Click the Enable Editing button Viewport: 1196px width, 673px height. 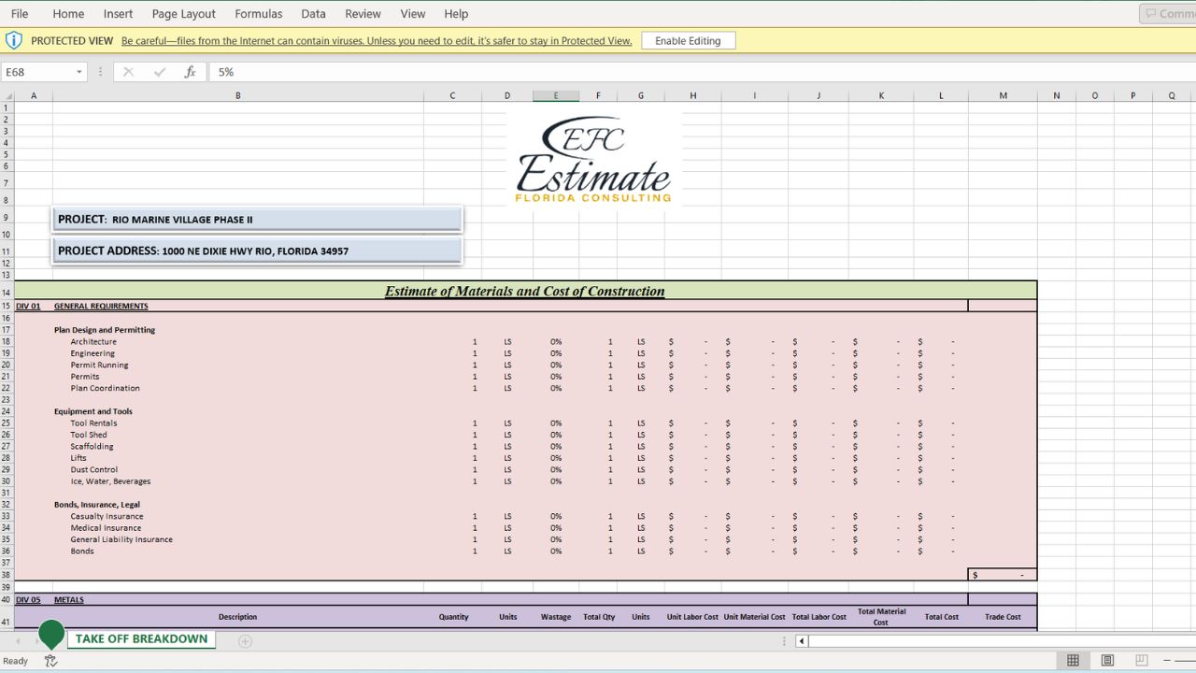[689, 40]
